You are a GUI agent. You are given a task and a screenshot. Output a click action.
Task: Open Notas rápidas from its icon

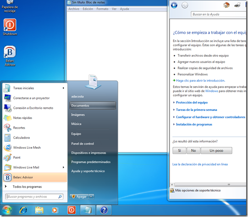coord(7,118)
